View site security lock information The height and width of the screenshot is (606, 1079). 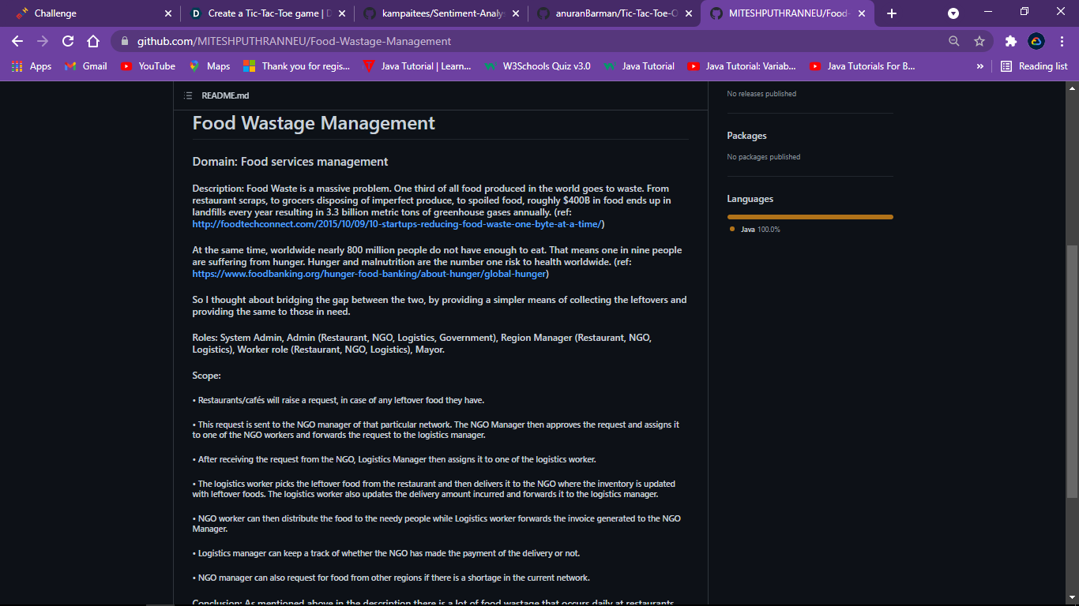(125, 41)
